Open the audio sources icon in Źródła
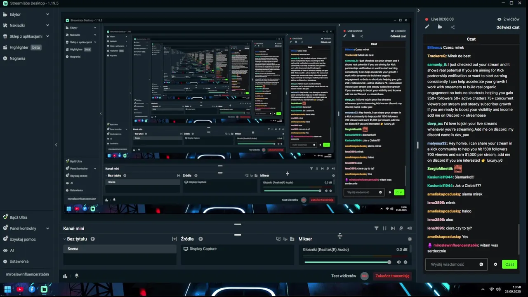Image resolution: width=528 pixels, height=297 pixels. tap(285, 239)
